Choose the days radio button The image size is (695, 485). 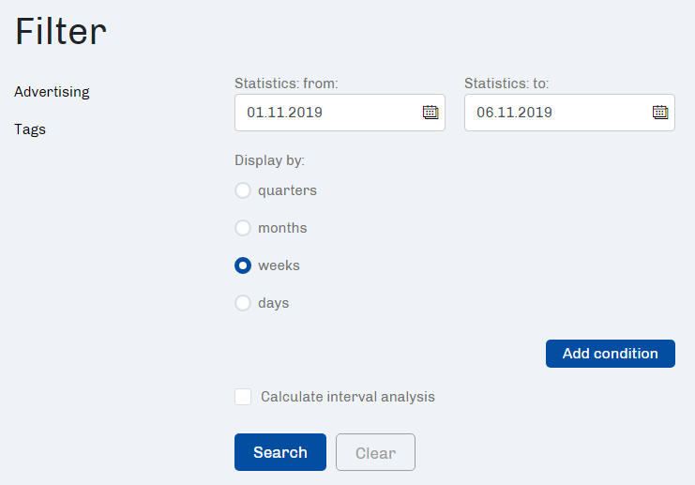(243, 303)
